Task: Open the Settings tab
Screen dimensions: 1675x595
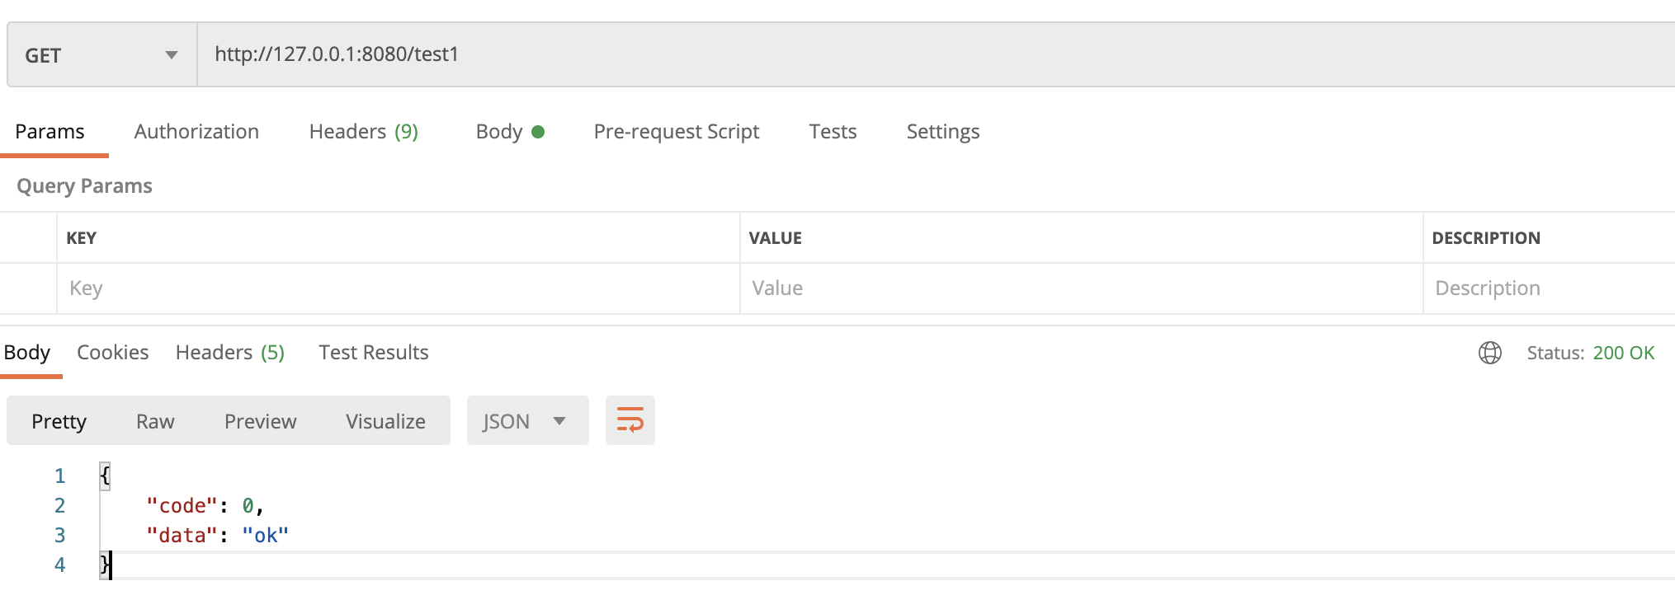Action: tap(943, 132)
